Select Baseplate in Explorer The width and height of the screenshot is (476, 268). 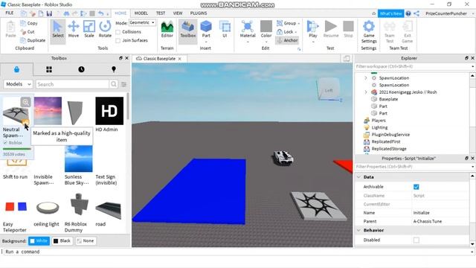click(x=388, y=99)
